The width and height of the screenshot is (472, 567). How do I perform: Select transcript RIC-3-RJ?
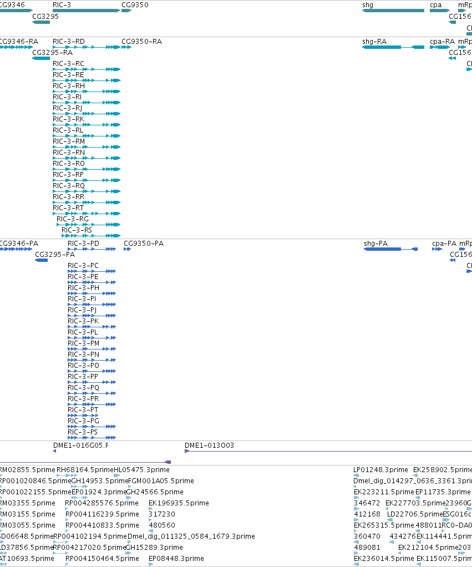[87, 114]
